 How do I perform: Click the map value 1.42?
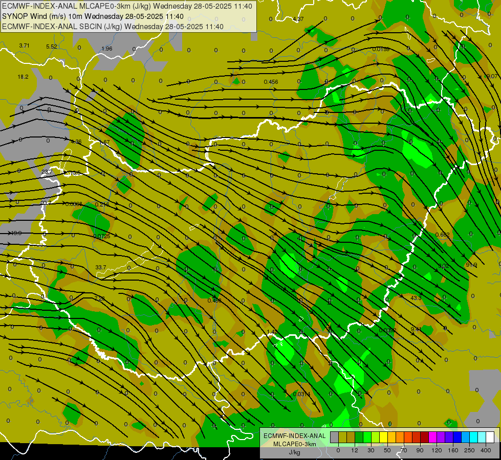click(272, 332)
